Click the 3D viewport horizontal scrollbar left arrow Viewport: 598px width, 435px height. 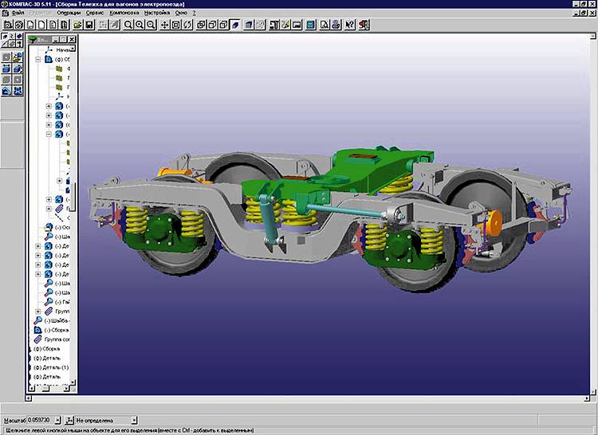tap(28, 398)
